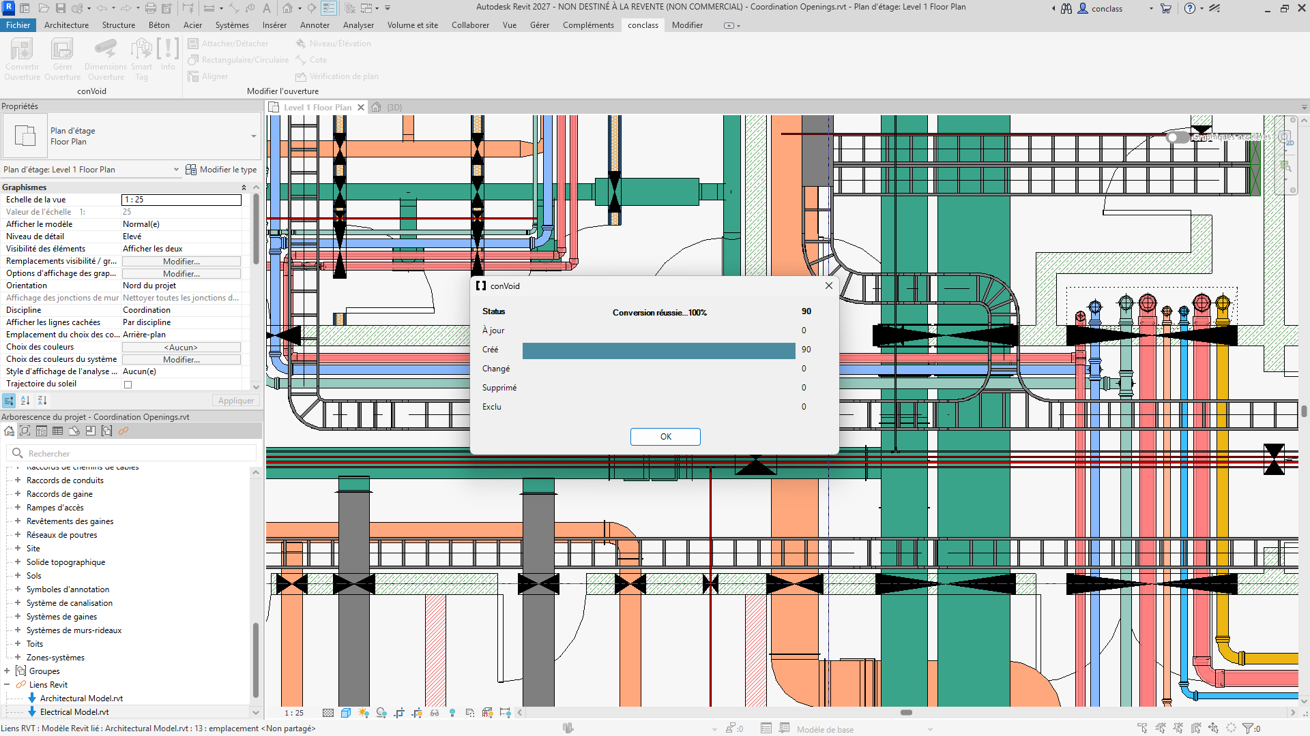Click the crop view icon in view controls

(x=399, y=713)
